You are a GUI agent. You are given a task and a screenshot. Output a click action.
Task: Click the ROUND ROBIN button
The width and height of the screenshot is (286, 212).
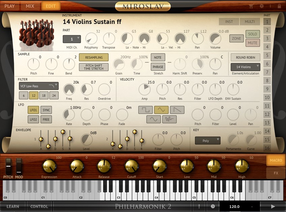click(245, 57)
